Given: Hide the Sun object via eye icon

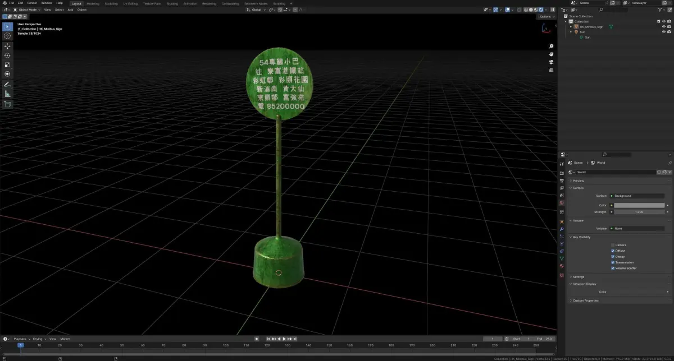Looking at the screenshot, I should point(664,32).
